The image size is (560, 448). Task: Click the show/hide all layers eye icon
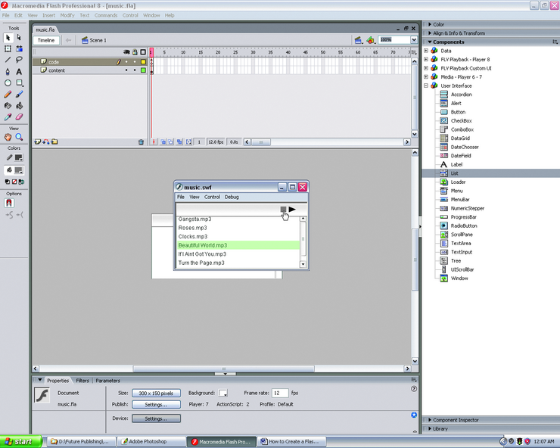pos(126,52)
